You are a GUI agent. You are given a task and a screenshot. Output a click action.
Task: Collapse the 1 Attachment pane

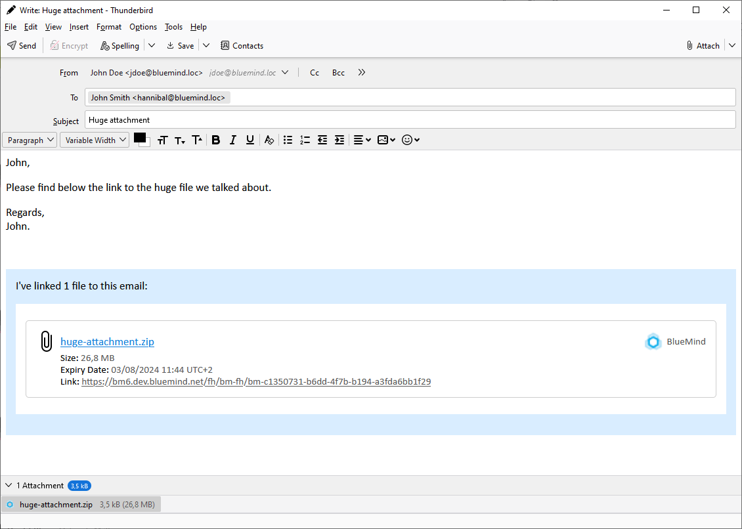click(x=9, y=486)
